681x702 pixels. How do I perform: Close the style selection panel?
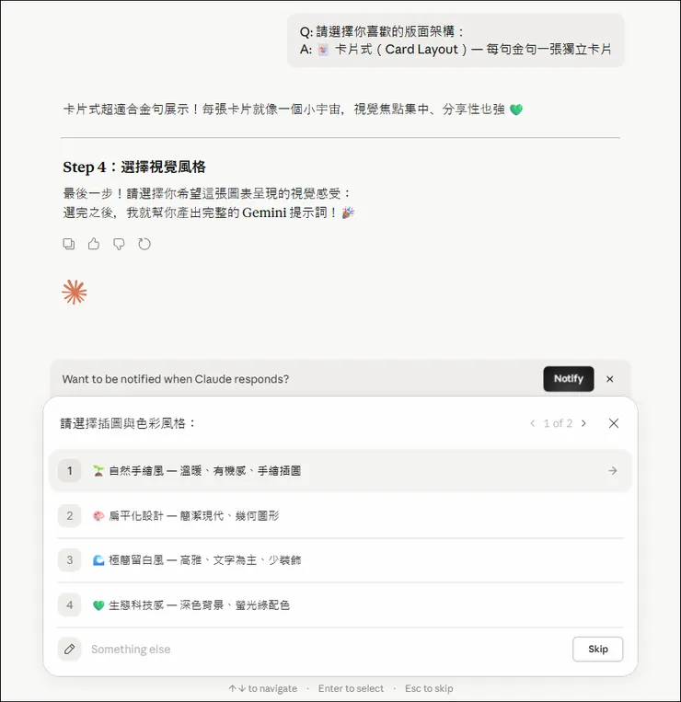pyautogui.click(x=614, y=423)
